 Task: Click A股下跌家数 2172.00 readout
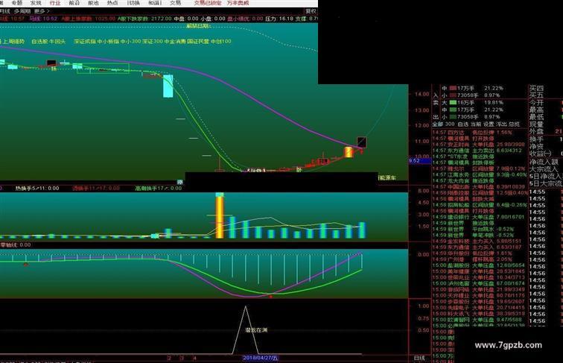(144, 19)
